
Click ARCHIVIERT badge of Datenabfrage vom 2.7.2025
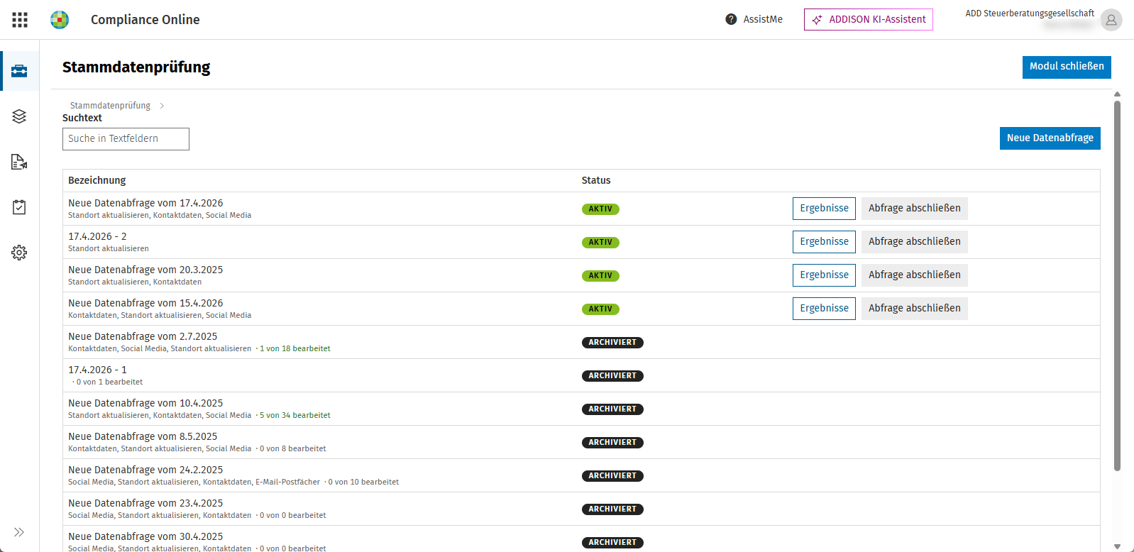click(x=612, y=343)
